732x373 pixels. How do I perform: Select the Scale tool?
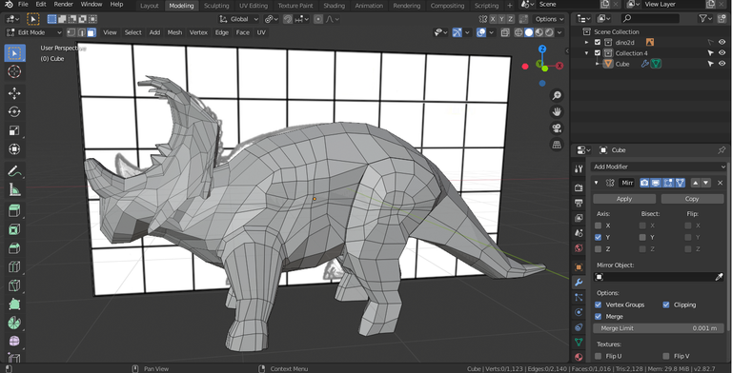coord(14,130)
